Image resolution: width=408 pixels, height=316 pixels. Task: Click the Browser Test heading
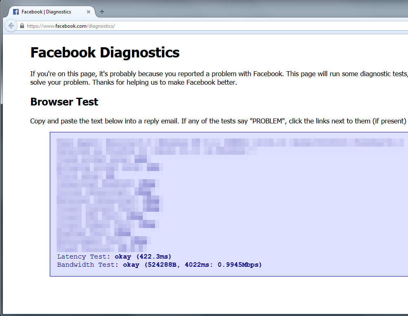click(64, 102)
